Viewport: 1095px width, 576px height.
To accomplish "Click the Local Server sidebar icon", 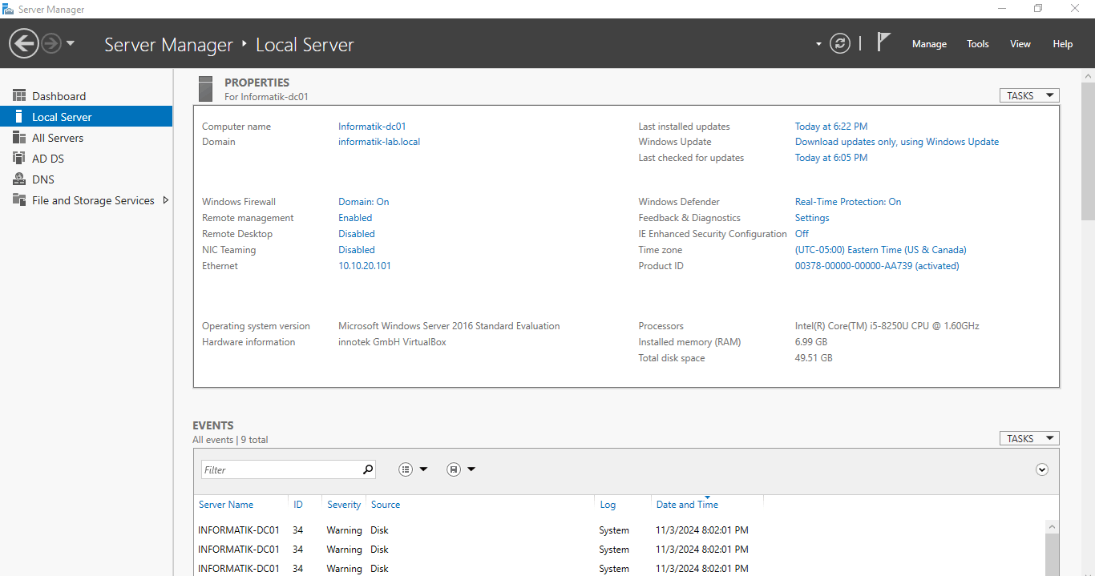I will (x=19, y=117).
